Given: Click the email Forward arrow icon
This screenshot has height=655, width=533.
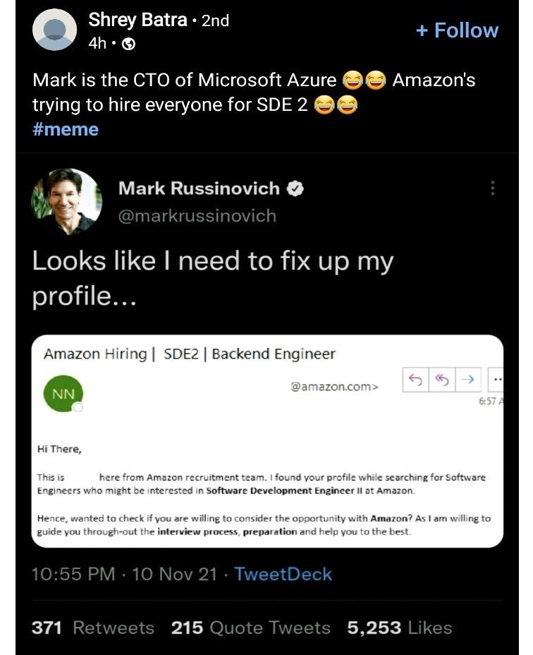Looking at the screenshot, I should 467,380.
